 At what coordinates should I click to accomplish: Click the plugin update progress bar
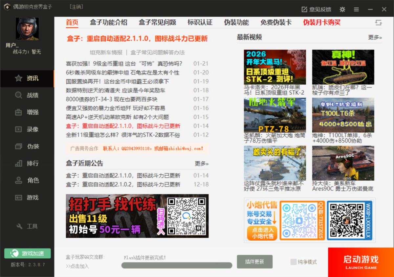pyautogui.click(x=177, y=265)
